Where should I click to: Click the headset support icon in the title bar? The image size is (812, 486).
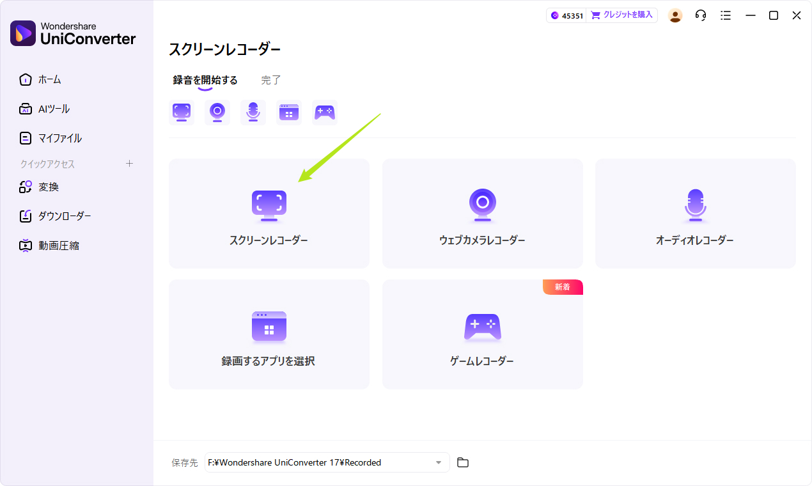point(700,15)
